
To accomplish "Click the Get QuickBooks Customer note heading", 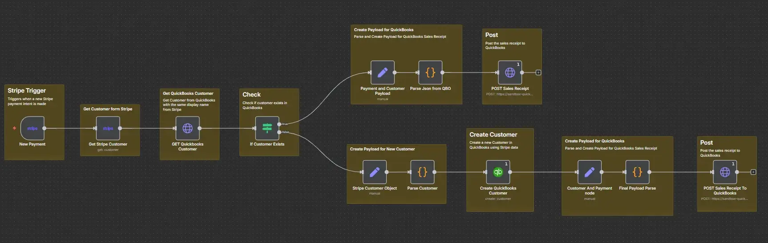I will click(188, 93).
